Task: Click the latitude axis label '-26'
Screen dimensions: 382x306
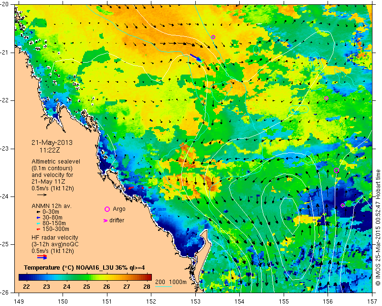Action: click(5, 292)
